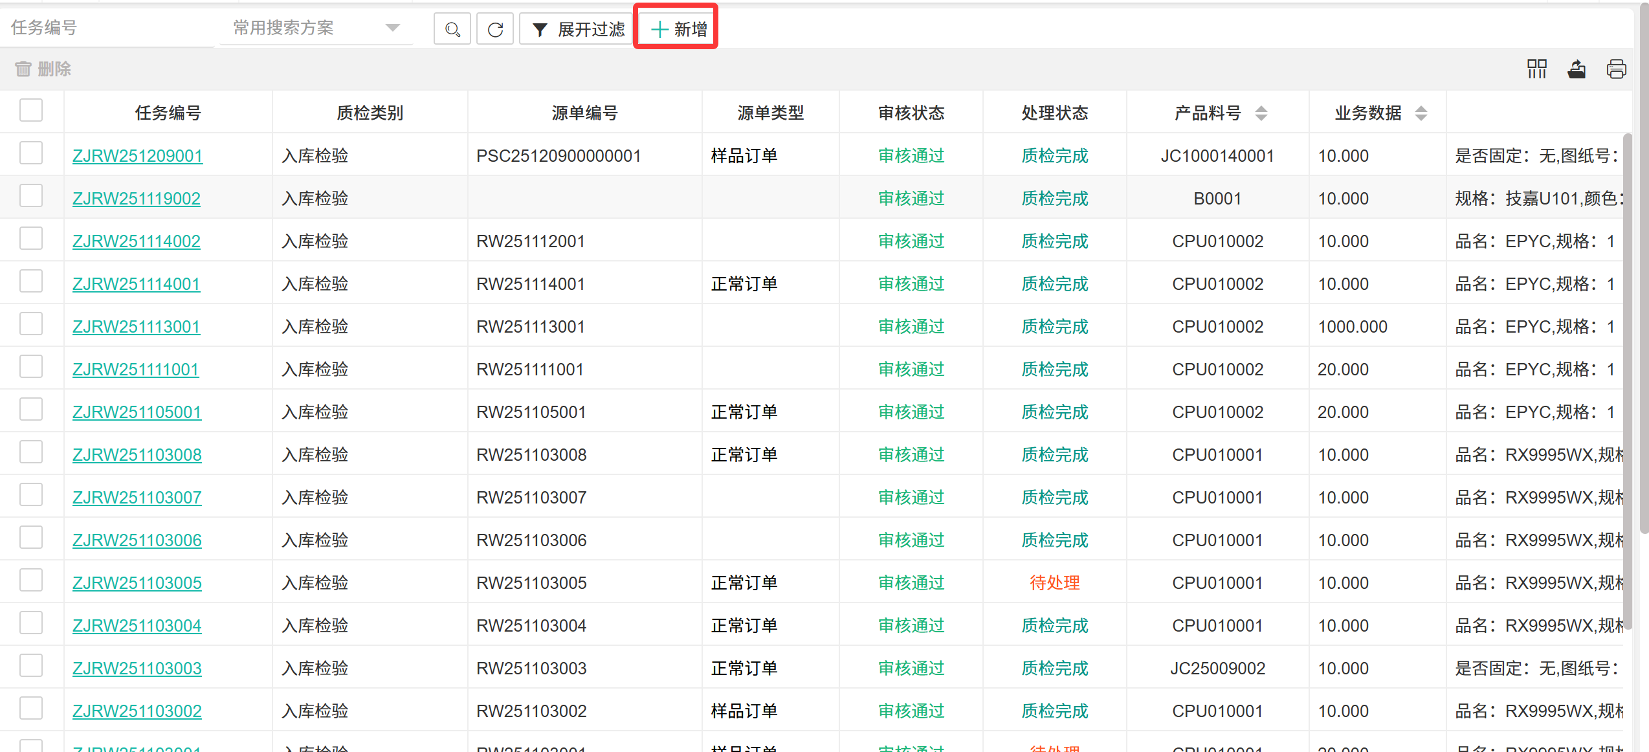Image resolution: width=1649 pixels, height=752 pixels.
Task: Expand the filter with 展开过滤
Action: (577, 29)
